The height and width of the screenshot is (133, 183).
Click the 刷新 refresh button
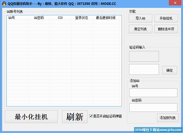(x=75, y=117)
